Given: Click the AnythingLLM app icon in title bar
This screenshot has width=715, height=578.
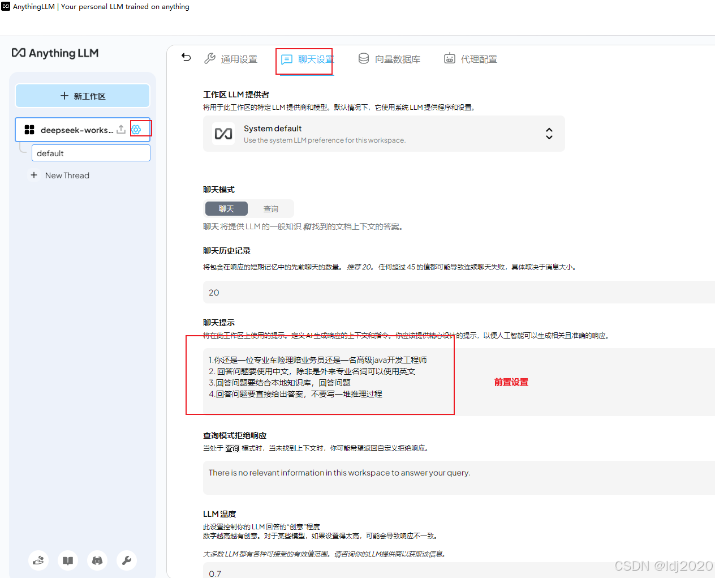Looking at the screenshot, I should tap(6, 6).
